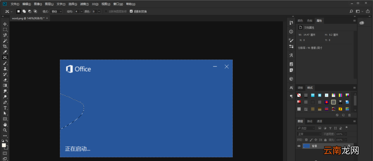Viewport: 373px width, 161px height.
Task: Select the Crop tool
Action: click(5, 46)
